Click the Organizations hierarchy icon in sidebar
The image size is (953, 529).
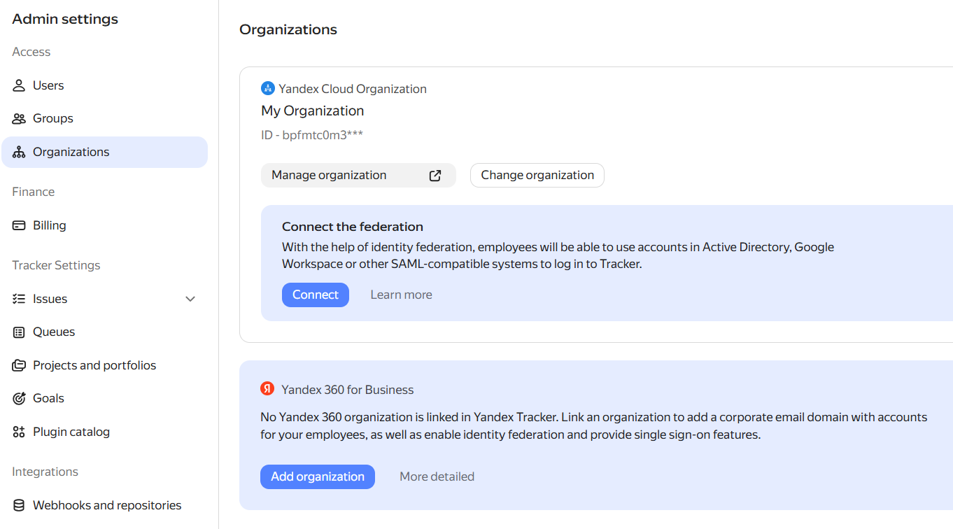point(20,153)
